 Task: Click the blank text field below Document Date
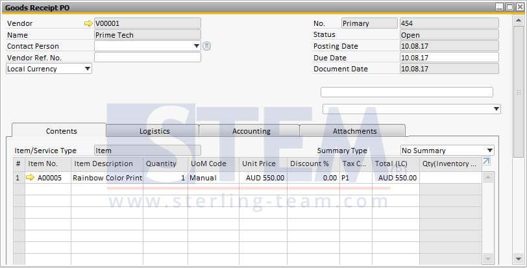pos(407,92)
